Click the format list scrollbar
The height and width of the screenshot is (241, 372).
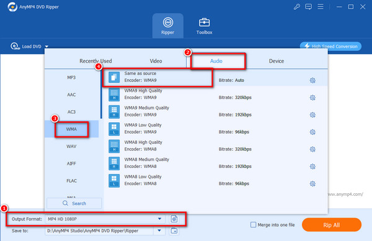pyautogui.click(x=101, y=94)
